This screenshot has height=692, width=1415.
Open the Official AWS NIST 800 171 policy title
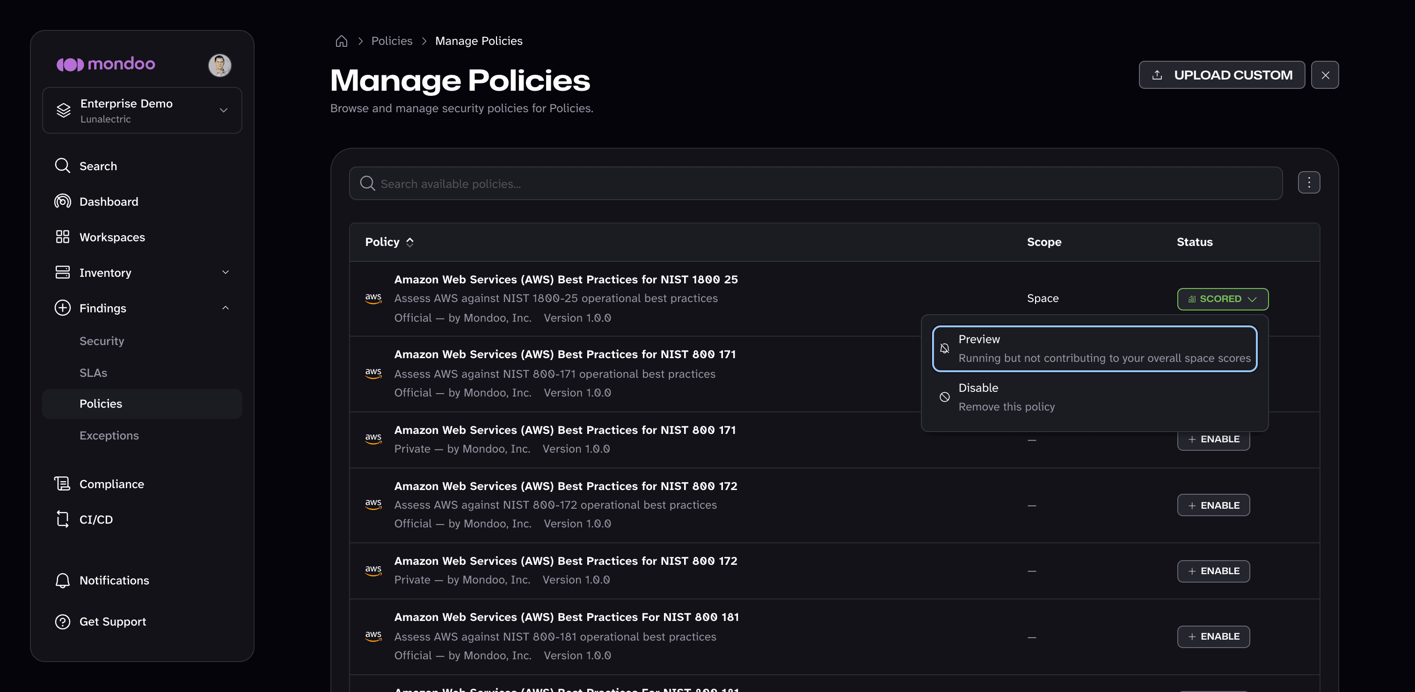coord(565,354)
